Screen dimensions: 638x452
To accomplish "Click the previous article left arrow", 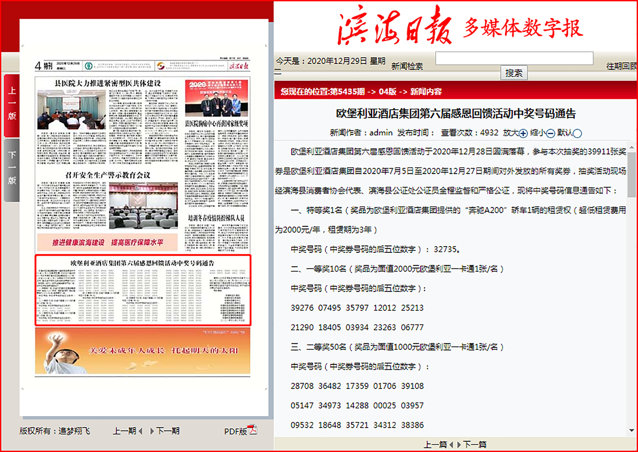I will coord(451,444).
